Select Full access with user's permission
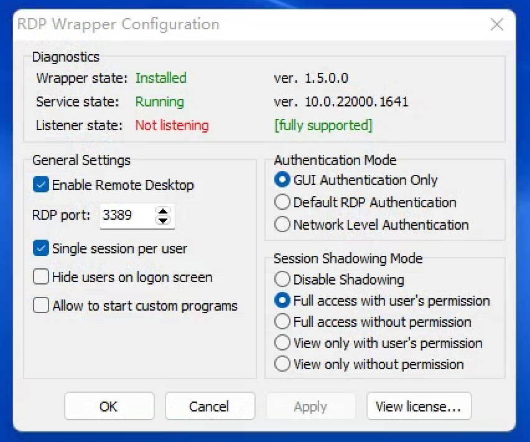Viewport: 530px width, 442px height. [282, 301]
